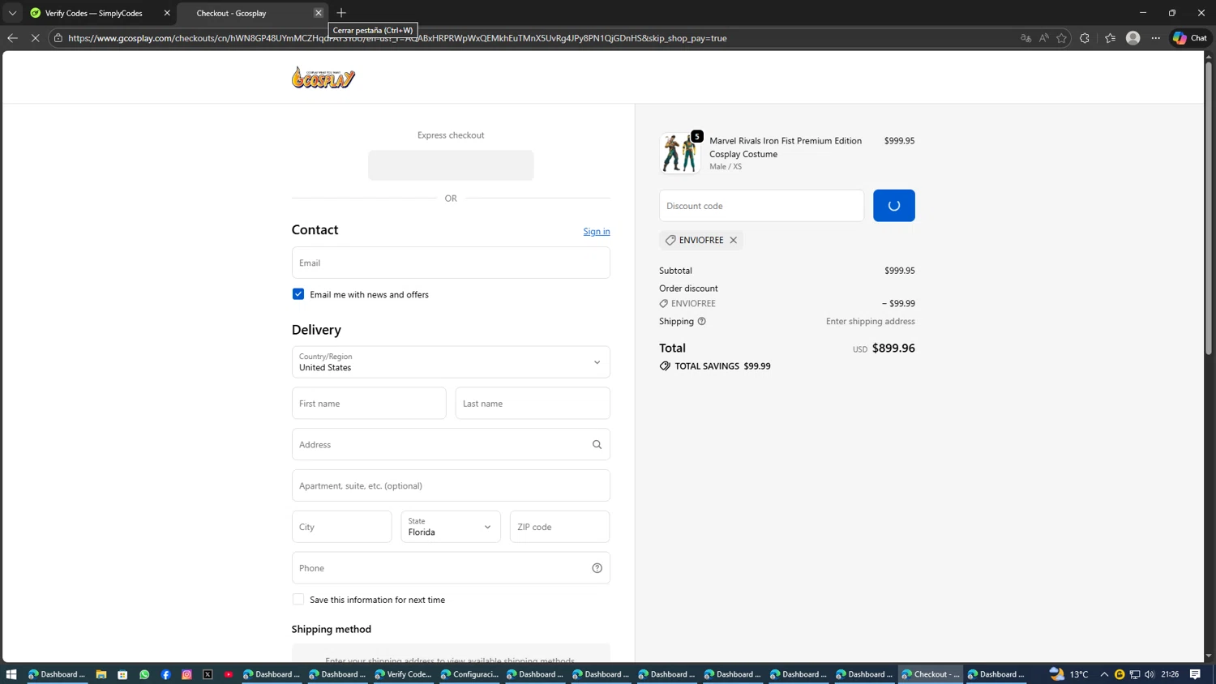Open the Sign in link
Viewport: 1216px width, 684px height.
597,232
